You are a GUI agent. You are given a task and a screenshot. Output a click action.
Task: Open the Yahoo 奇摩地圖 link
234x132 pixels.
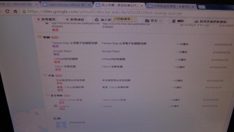click(x=65, y=67)
